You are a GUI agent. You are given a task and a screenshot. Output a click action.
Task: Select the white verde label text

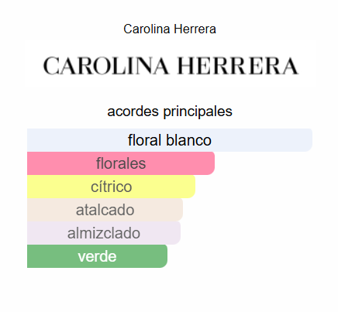click(x=97, y=256)
